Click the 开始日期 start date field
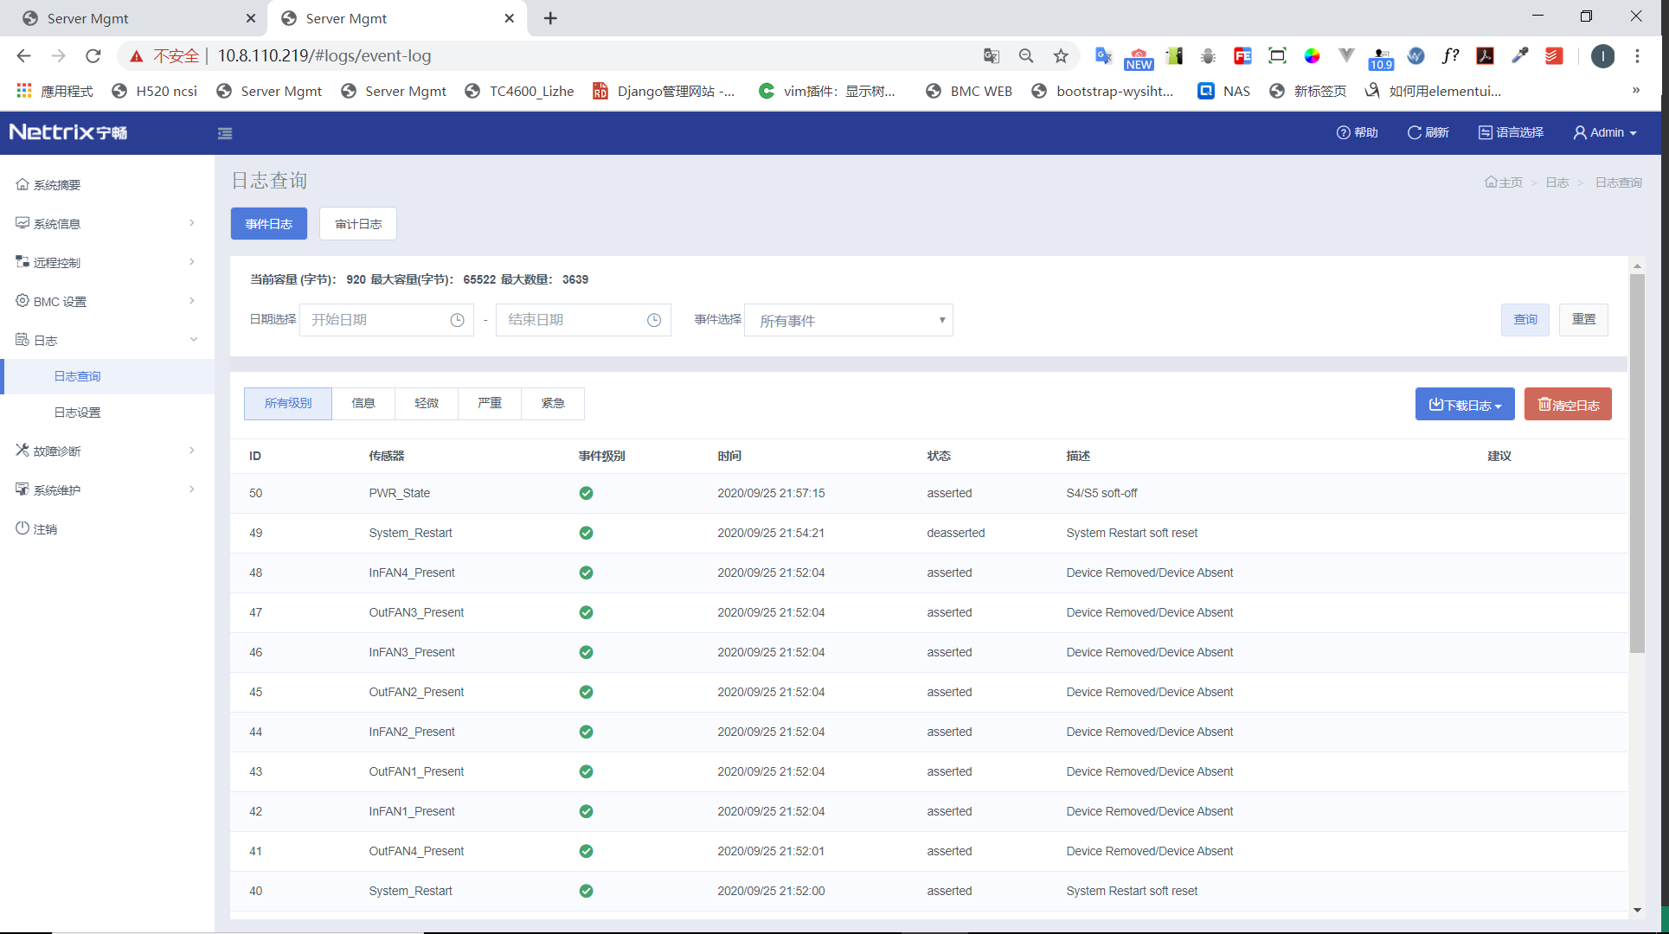Image resolution: width=1669 pixels, height=934 pixels. pyautogui.click(x=387, y=320)
